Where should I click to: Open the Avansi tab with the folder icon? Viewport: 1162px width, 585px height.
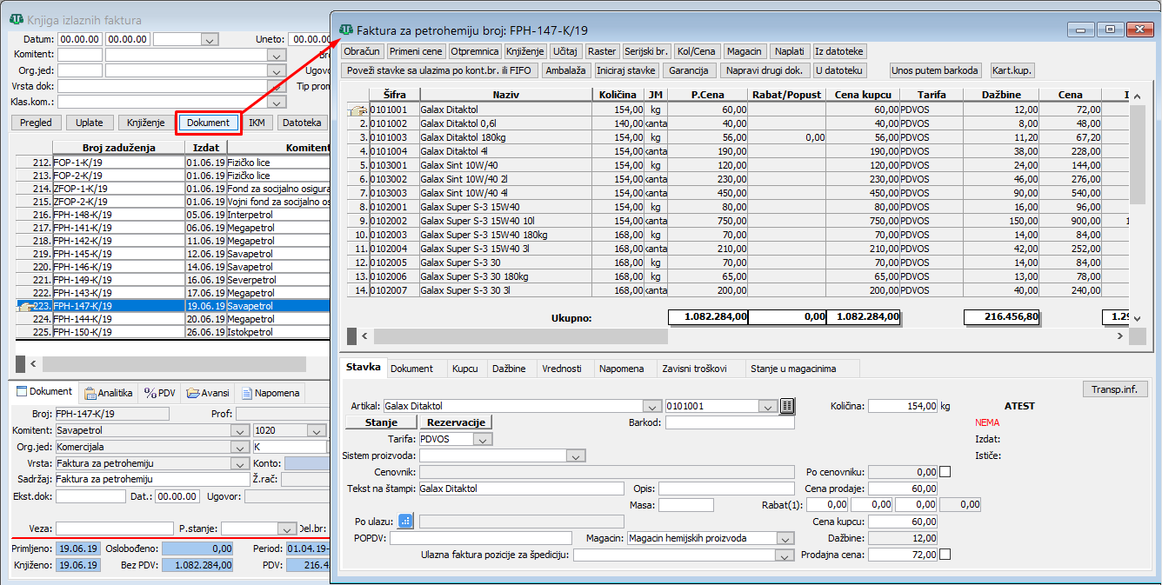[208, 393]
